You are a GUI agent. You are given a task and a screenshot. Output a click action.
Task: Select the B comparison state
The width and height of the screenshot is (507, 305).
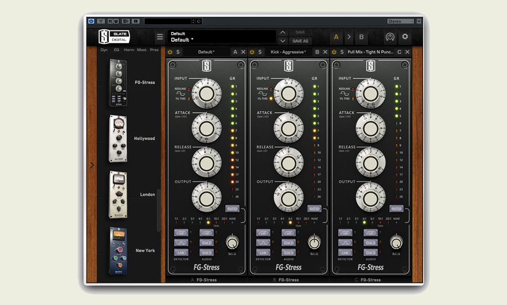362,37
